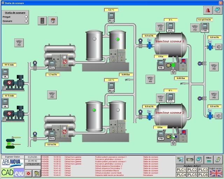224x179 pixels.
Task: Click the -5.6 °C temperature value
Action: pyautogui.click(x=111, y=10)
